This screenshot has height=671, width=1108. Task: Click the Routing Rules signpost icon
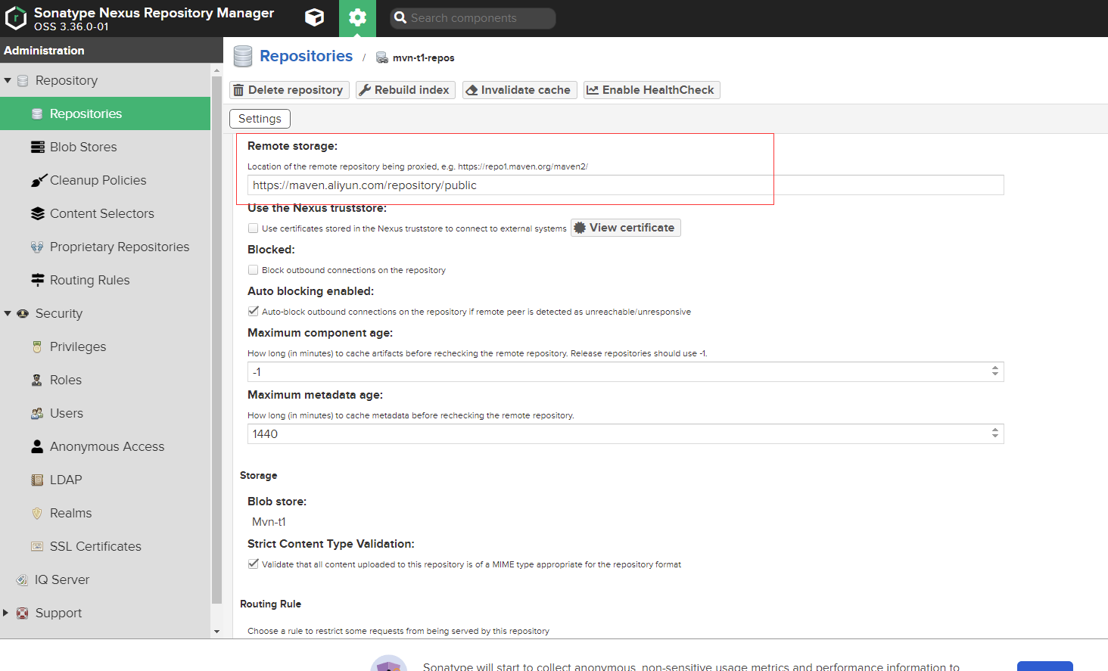click(x=37, y=280)
